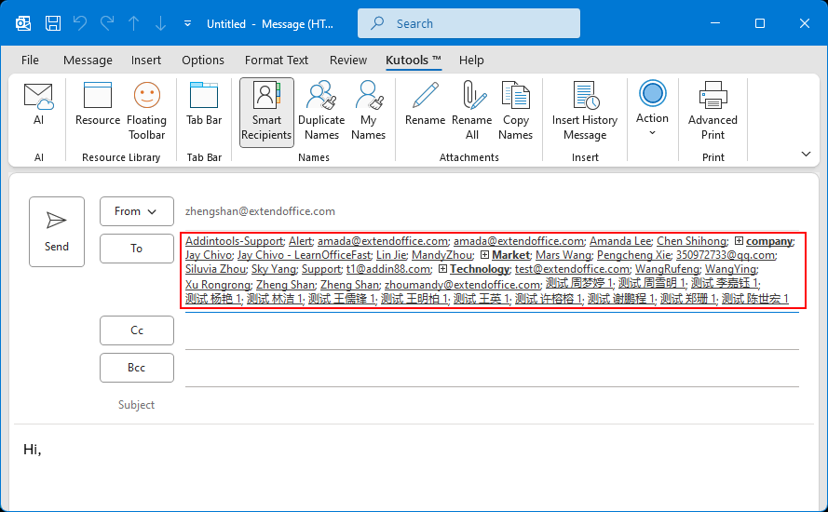Click the Kutools AI ribbon icon

click(38, 104)
